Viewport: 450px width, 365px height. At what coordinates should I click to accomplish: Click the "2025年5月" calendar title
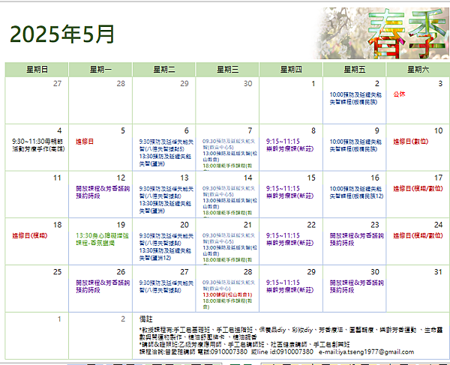(62, 34)
